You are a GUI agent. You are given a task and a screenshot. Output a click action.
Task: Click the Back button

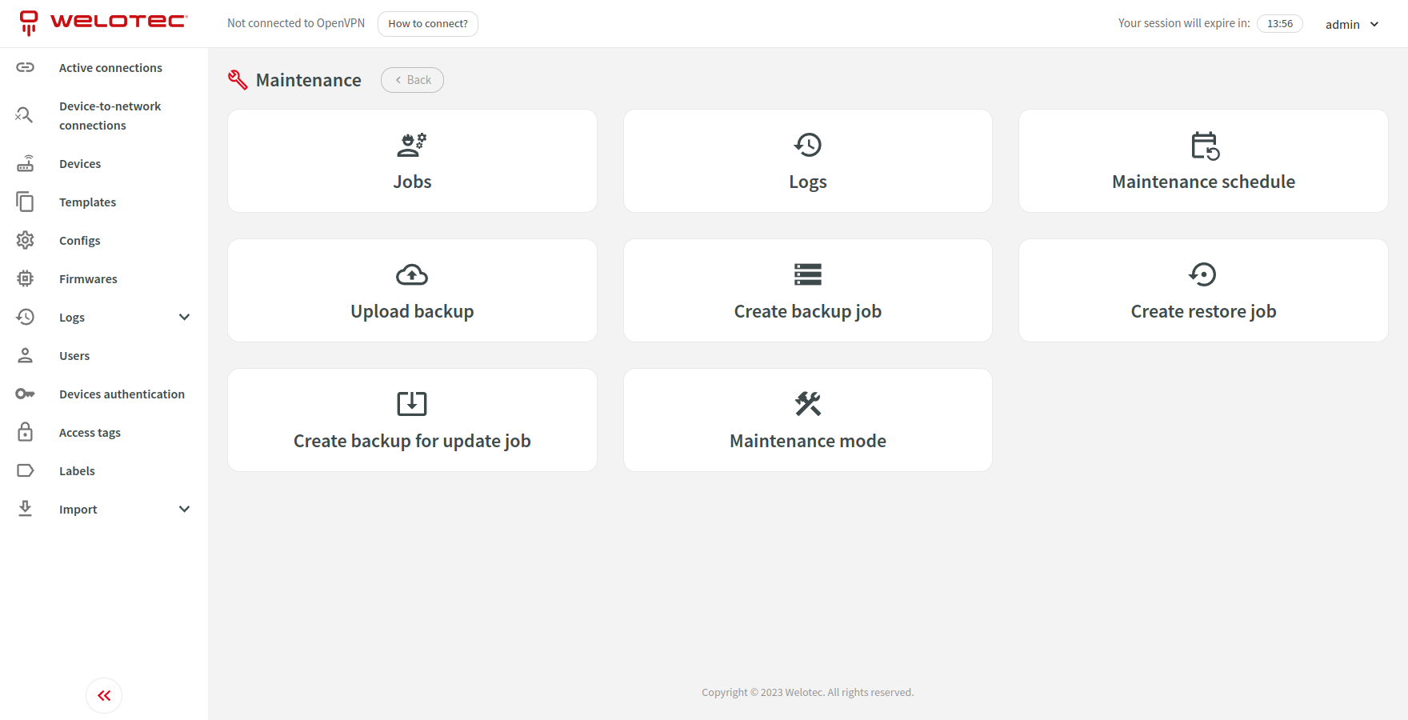point(412,80)
